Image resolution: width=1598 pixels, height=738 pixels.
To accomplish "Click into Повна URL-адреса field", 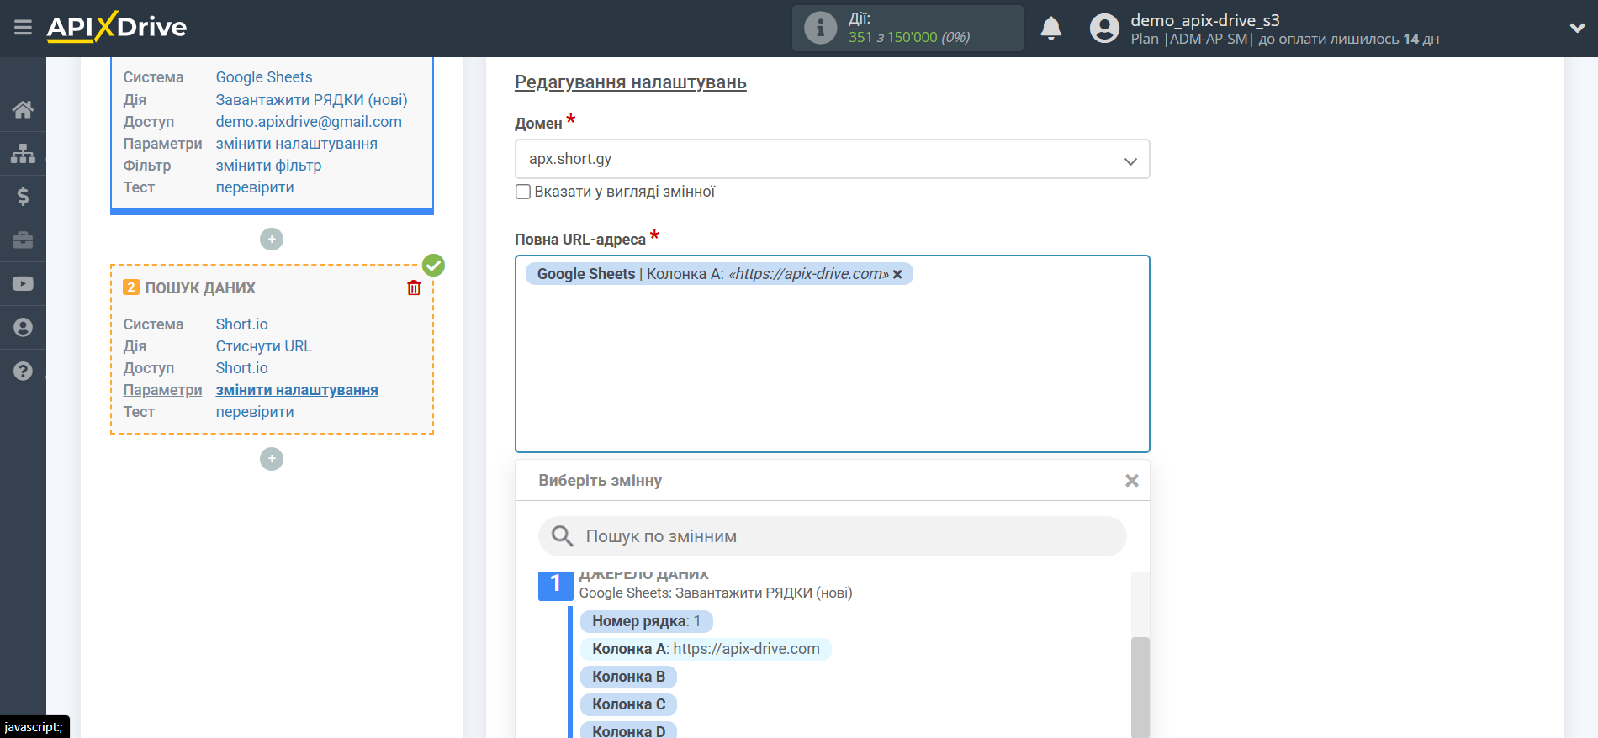I will (x=832, y=354).
